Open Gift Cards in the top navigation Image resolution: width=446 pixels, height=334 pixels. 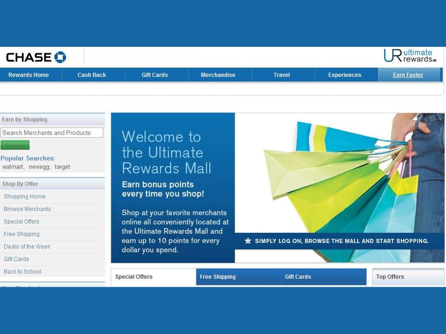tap(155, 75)
